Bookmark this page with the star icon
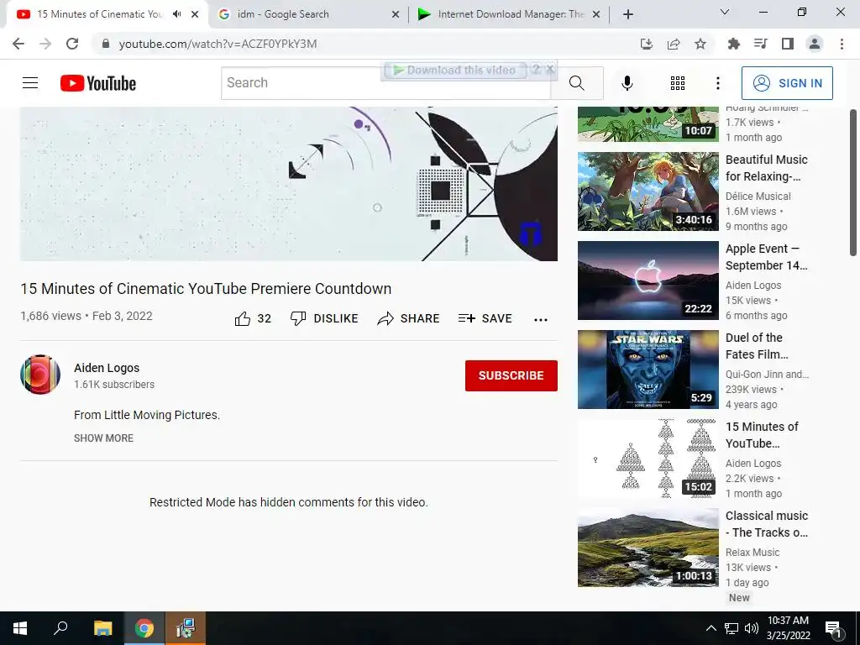Screen dimensions: 860x645 coord(700,44)
